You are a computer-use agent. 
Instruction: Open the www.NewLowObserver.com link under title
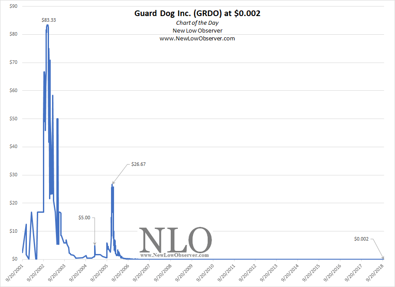coord(197,39)
